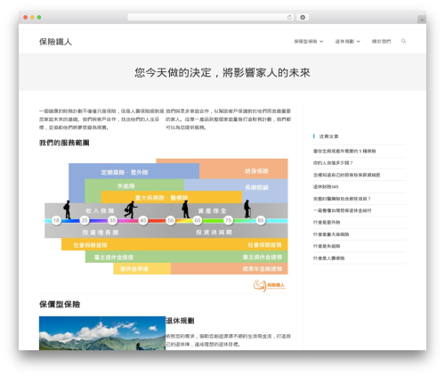Click the age 55 timeline marker
The width and height of the screenshot is (445, 377).
click(x=171, y=220)
